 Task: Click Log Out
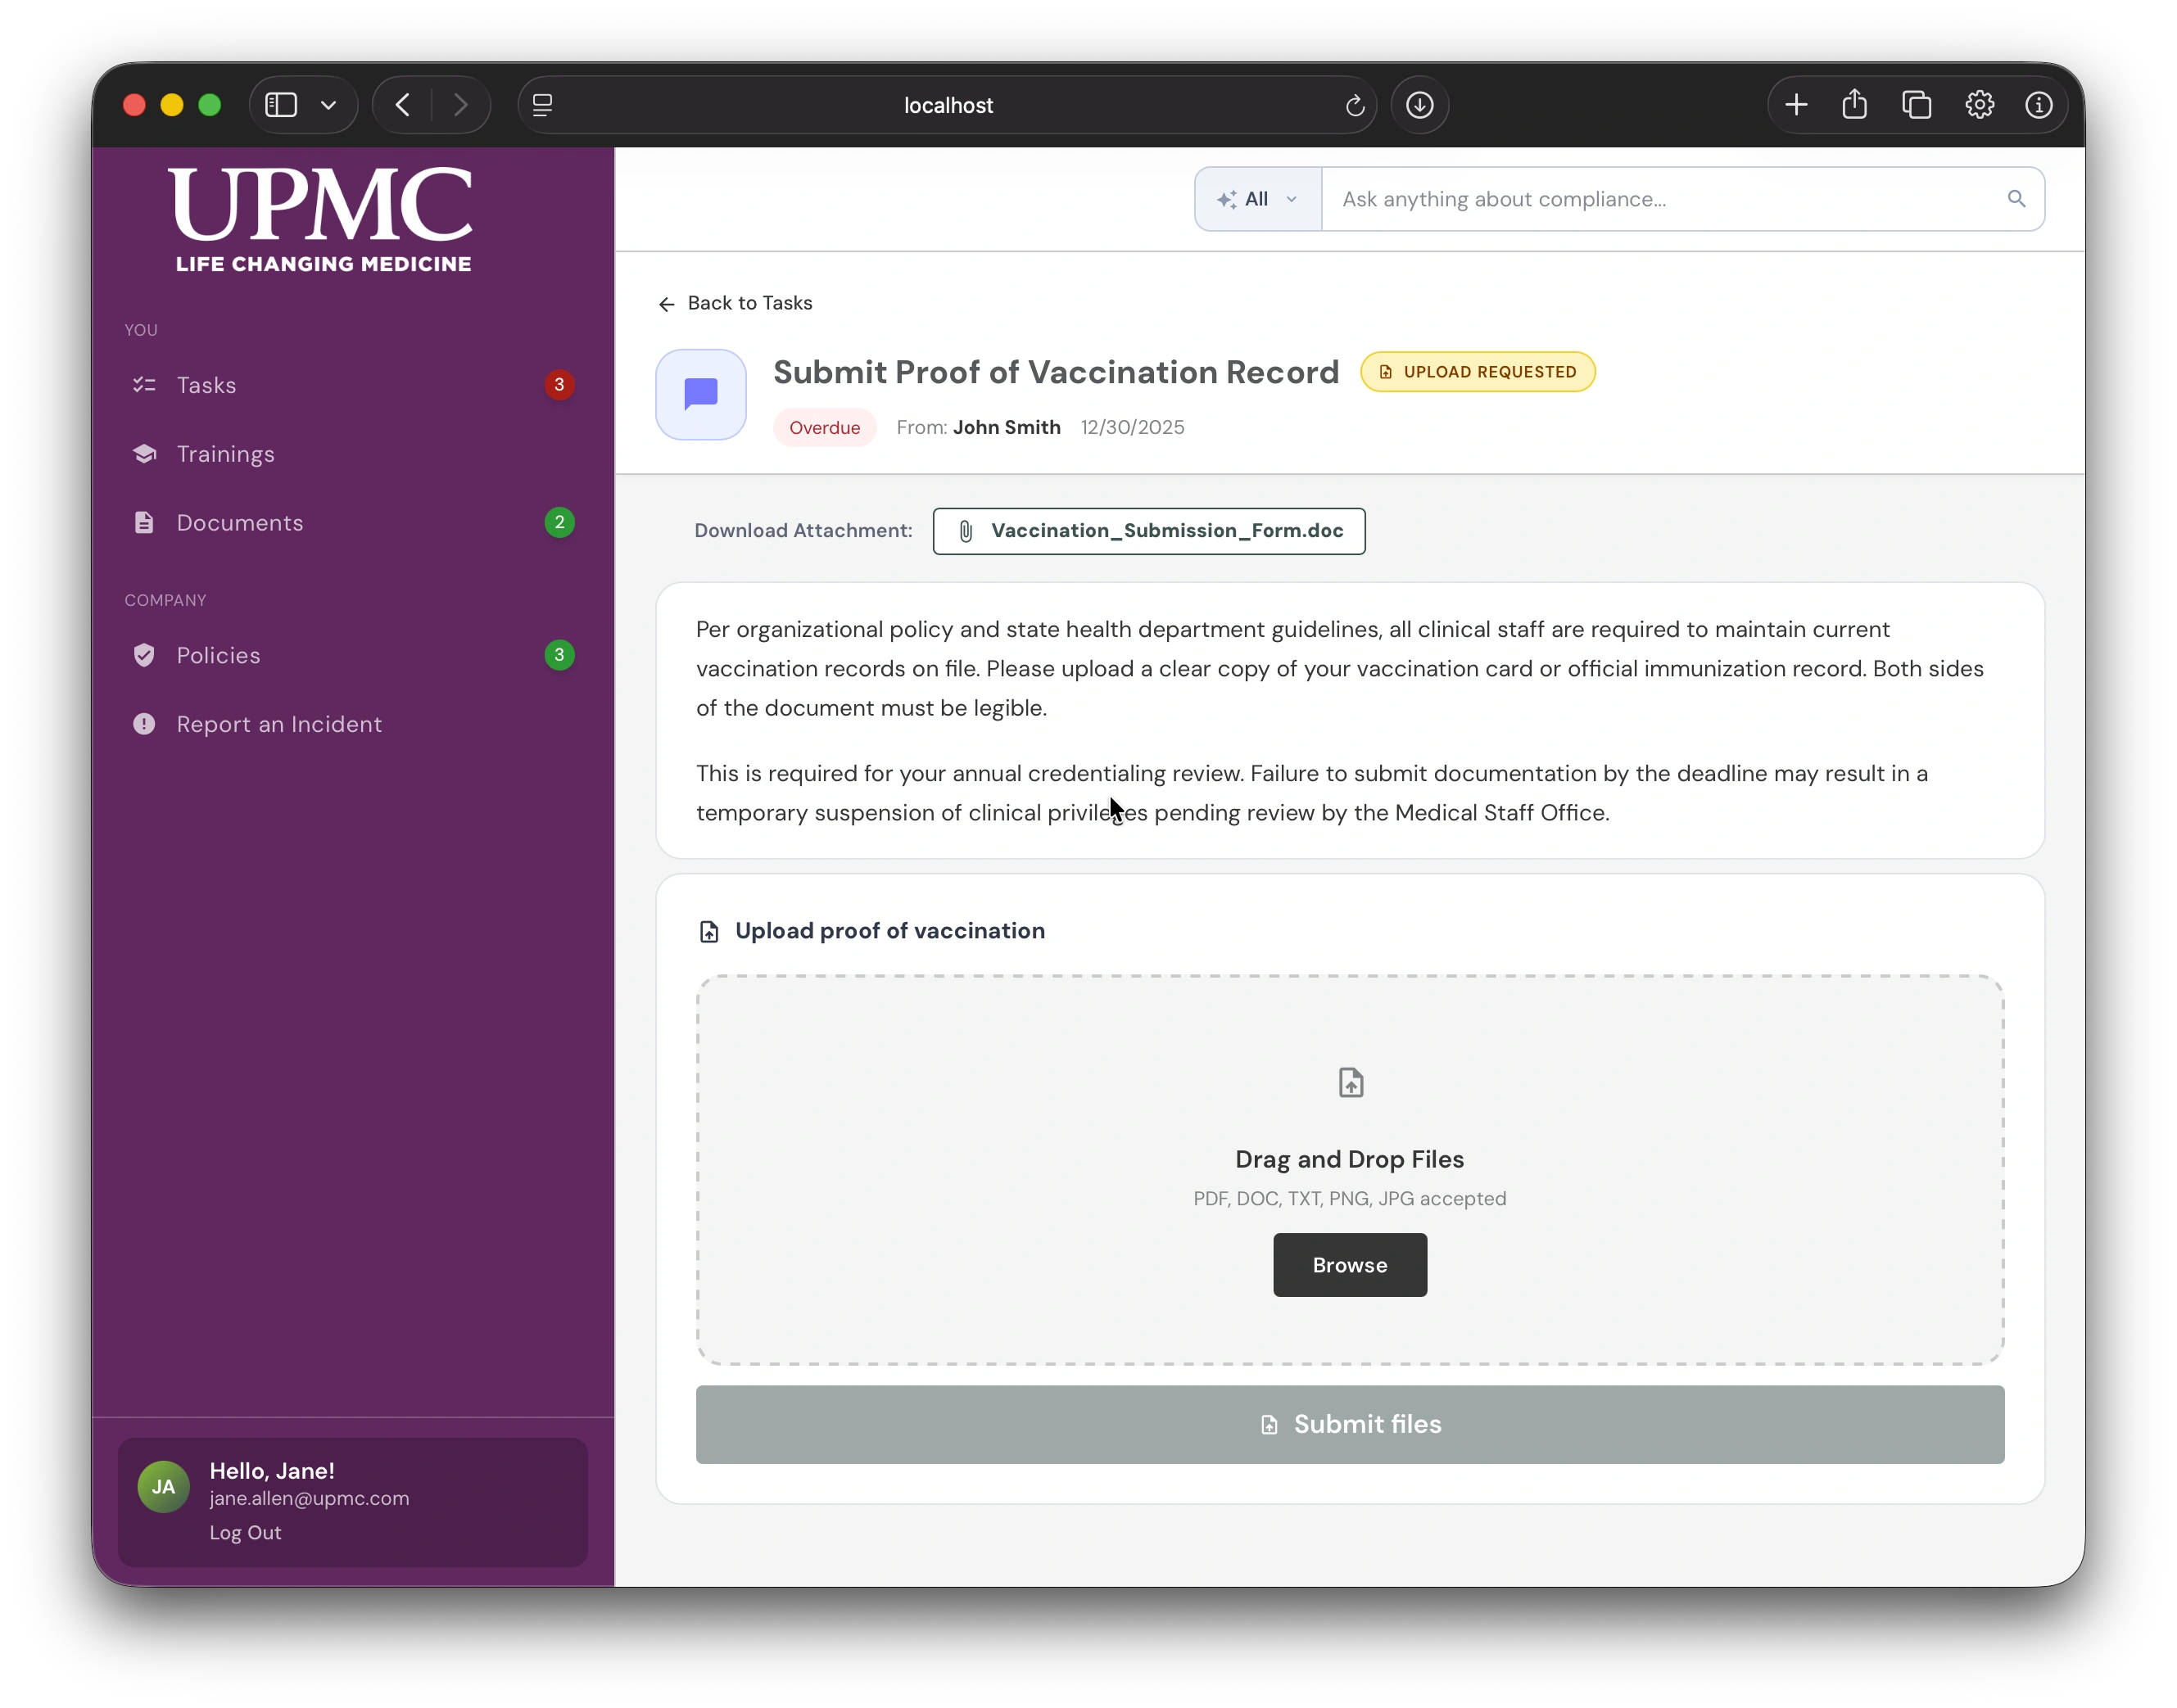(245, 1533)
